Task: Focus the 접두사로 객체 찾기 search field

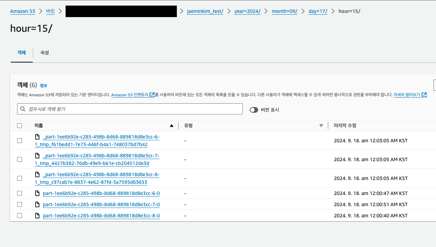Action: pyautogui.click(x=130, y=109)
